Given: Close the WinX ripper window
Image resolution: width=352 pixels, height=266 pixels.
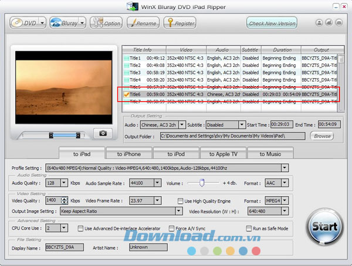Looking at the screenshot, I should (344, 6).
